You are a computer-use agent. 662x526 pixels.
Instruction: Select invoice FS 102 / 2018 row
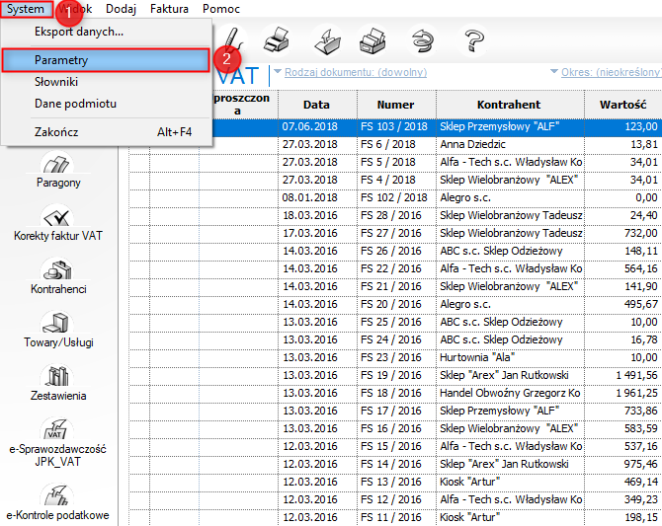[395, 197]
